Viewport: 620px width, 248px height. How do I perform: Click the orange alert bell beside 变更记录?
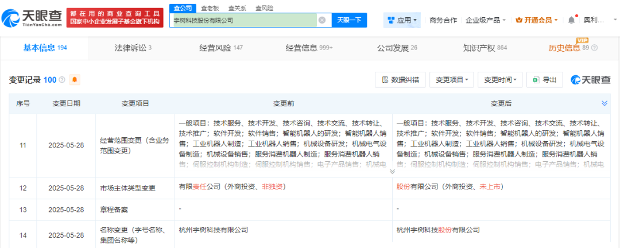click(x=75, y=80)
